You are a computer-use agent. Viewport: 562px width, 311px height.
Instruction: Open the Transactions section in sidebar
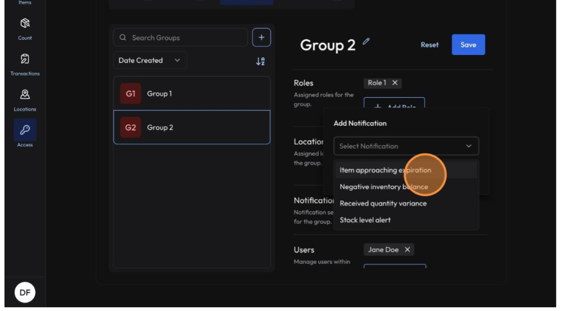coord(25,64)
